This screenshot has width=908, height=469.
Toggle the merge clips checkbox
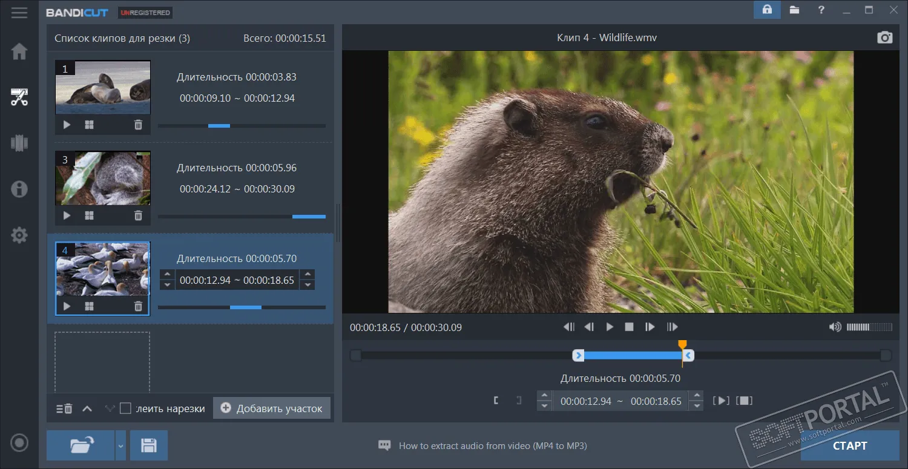(125, 408)
